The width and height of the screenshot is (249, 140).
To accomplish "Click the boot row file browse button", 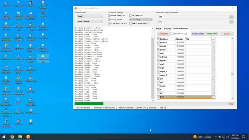I will pyautogui.click(x=213, y=97).
